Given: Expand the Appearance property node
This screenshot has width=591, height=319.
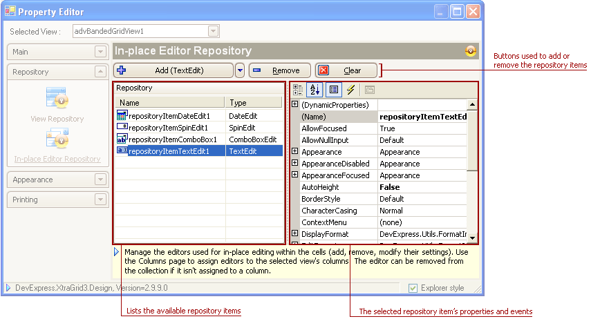Looking at the screenshot, I should tap(295, 151).
